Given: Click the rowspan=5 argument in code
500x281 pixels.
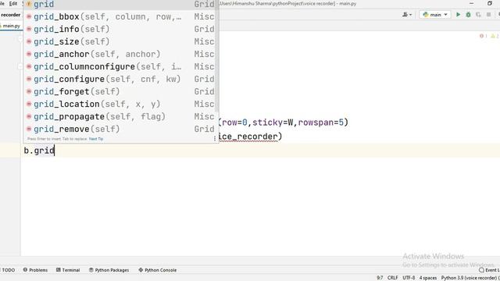Looking at the screenshot, I should click(x=321, y=123).
